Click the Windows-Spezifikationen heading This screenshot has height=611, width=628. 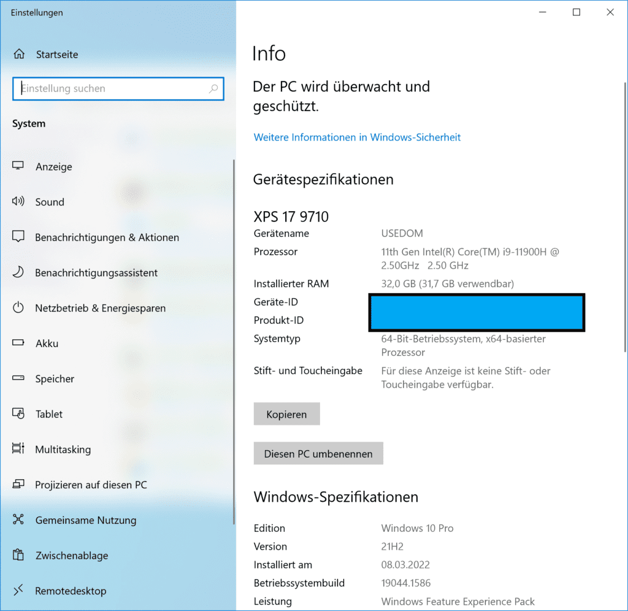click(x=335, y=497)
